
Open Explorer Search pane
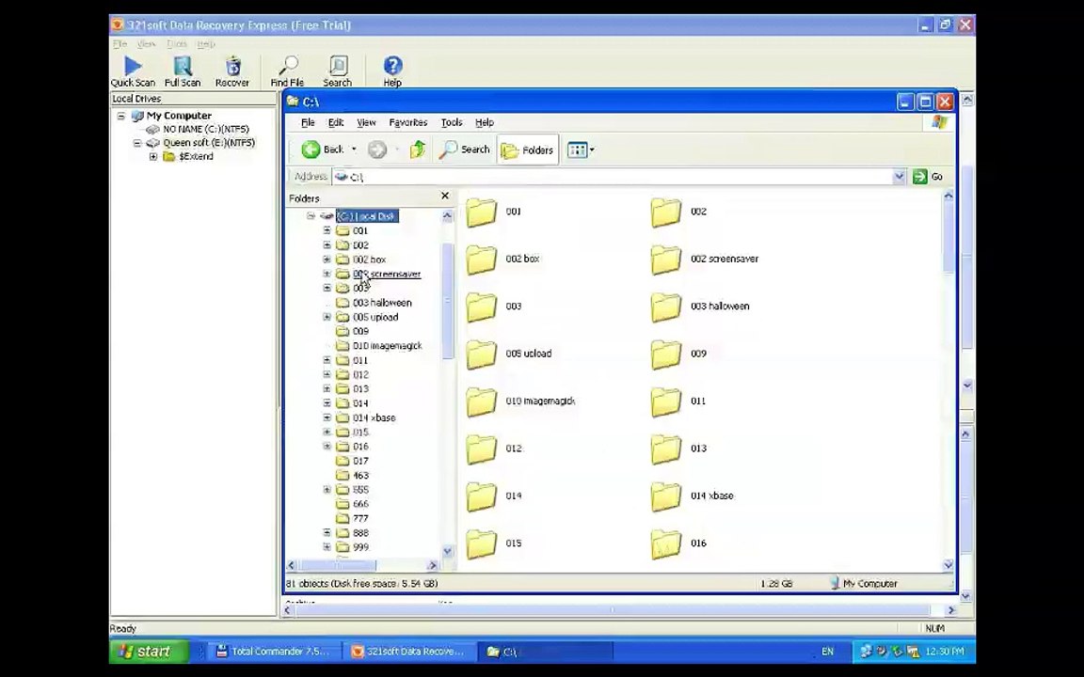[x=465, y=150]
